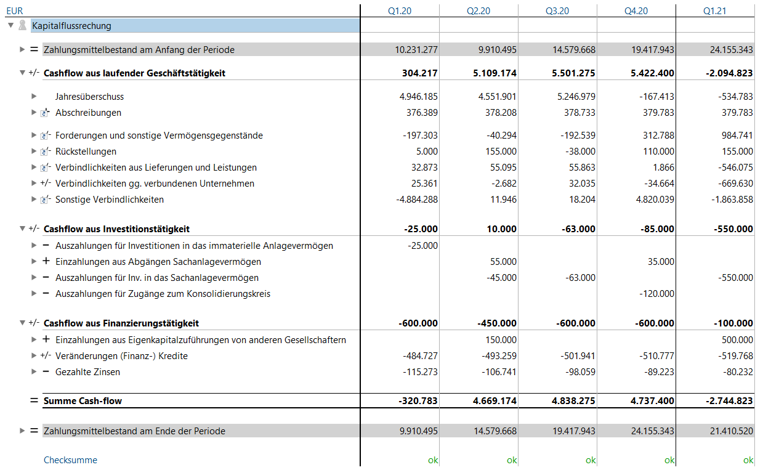This screenshot has height=470, width=763.
Task: Click the calculation icon beside Rückstellungen
Action: (x=45, y=152)
